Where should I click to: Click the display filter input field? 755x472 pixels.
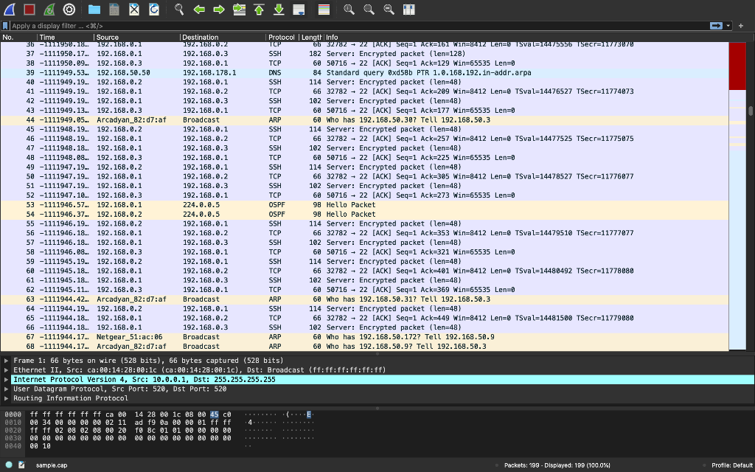pos(359,26)
